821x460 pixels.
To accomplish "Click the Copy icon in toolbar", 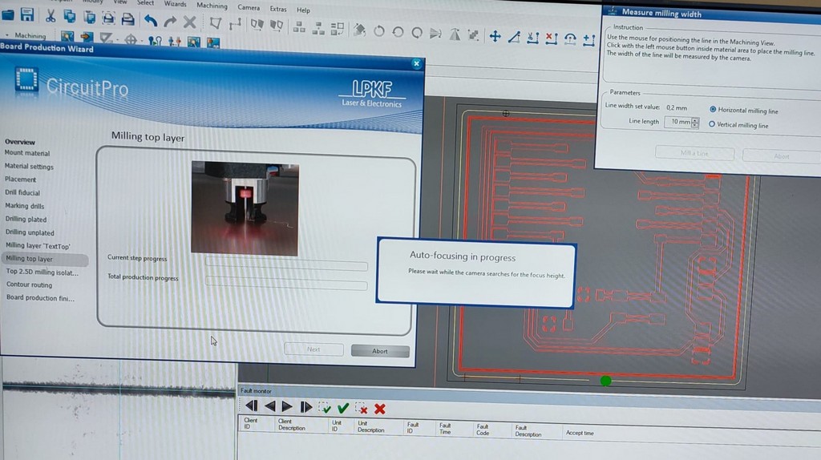I will pyautogui.click(x=70, y=16).
